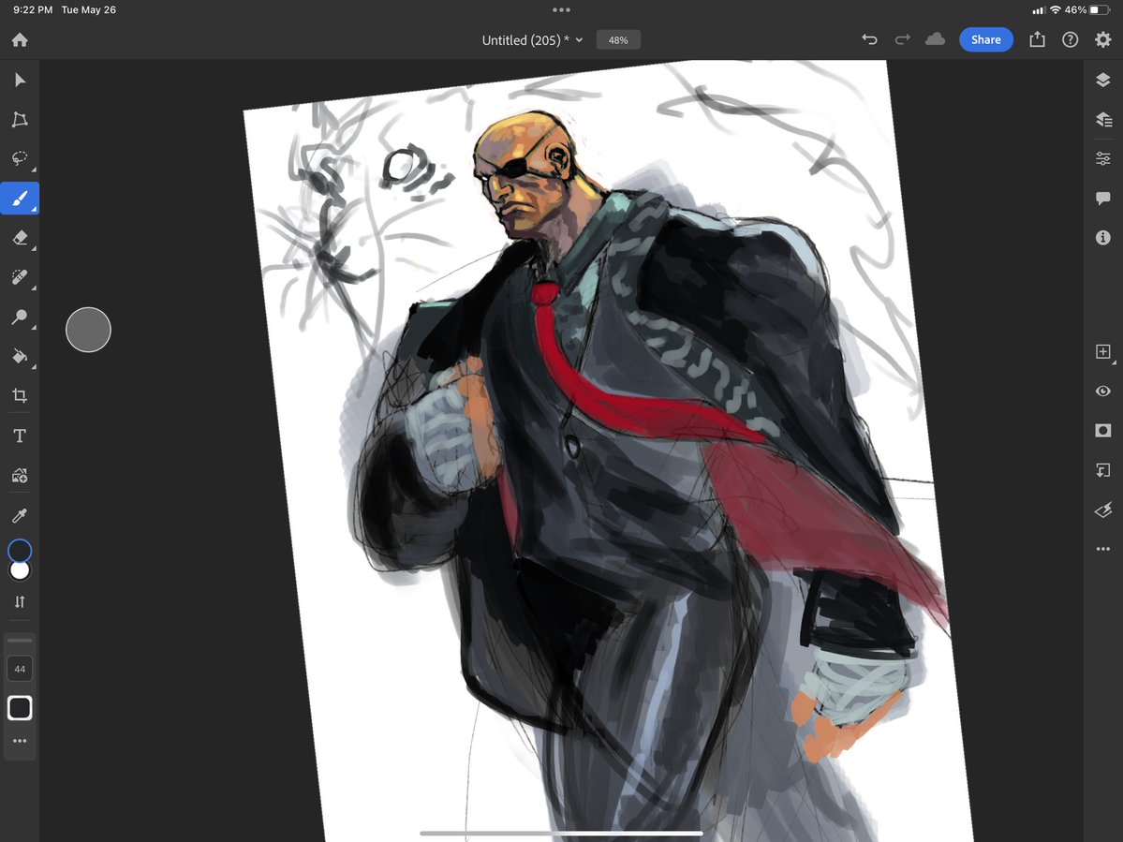Open the document name dropdown Untitled (205)
This screenshot has width=1123, height=842.
point(532,40)
